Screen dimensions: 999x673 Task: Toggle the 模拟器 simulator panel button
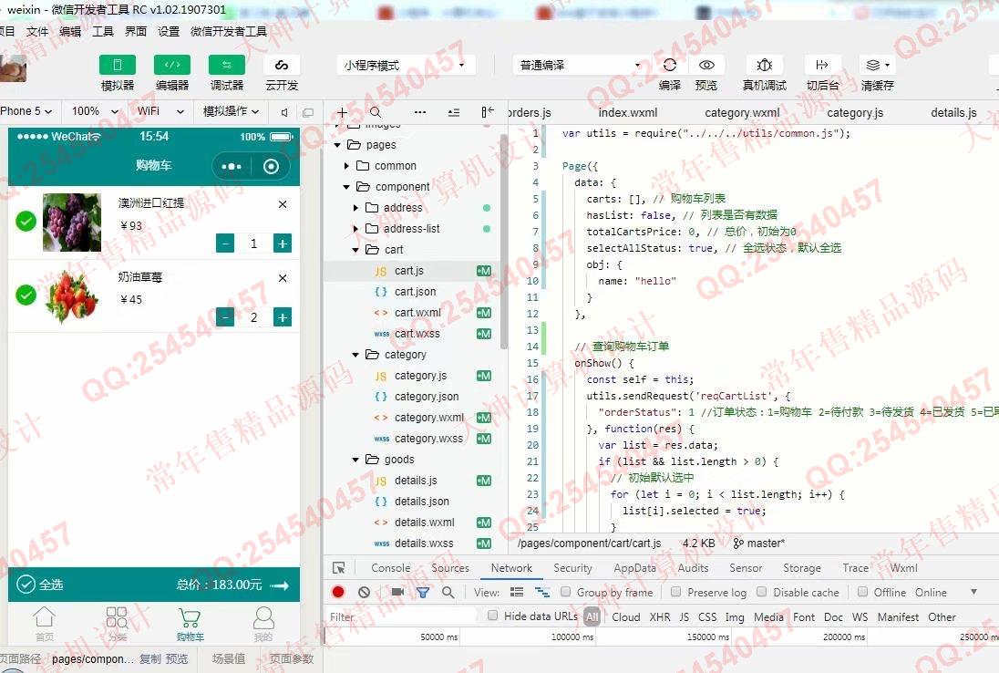pyautogui.click(x=118, y=65)
